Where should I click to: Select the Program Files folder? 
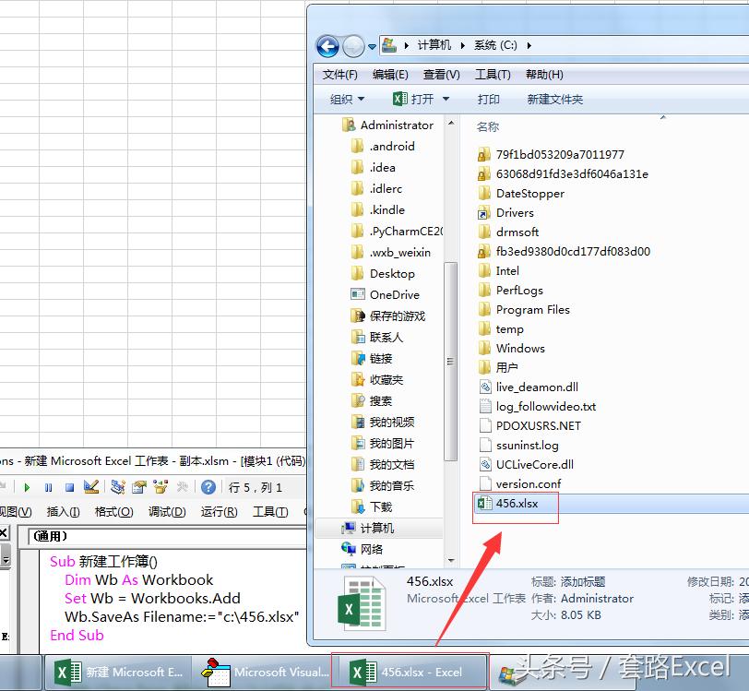coord(525,310)
